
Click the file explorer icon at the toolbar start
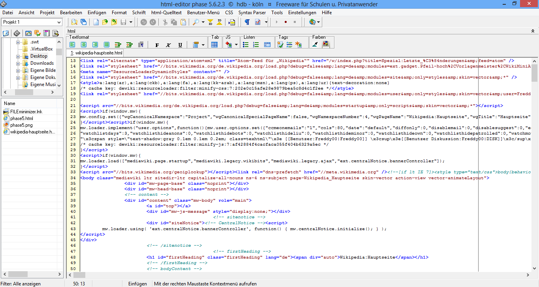tap(75, 22)
